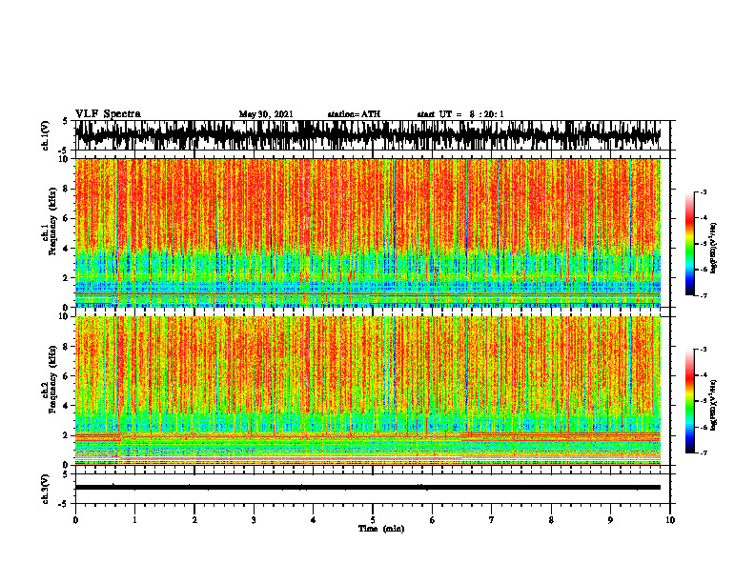Screen dimensions: 755x583
Task: Click the "2" kHz tick on ch.2 axis
Action: [67, 435]
